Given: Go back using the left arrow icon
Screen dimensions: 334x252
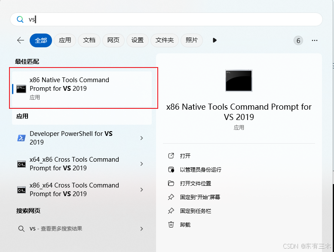Looking at the screenshot, I should tap(21, 40).
